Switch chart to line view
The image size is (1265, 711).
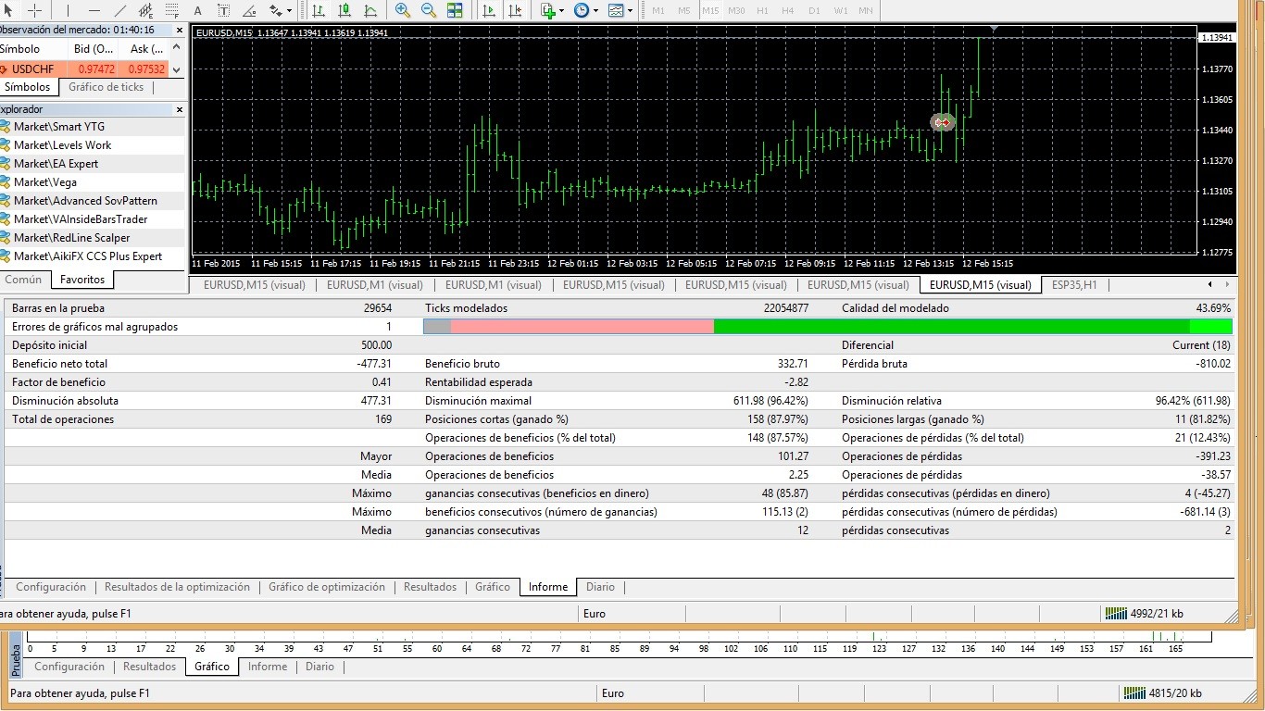(x=370, y=10)
